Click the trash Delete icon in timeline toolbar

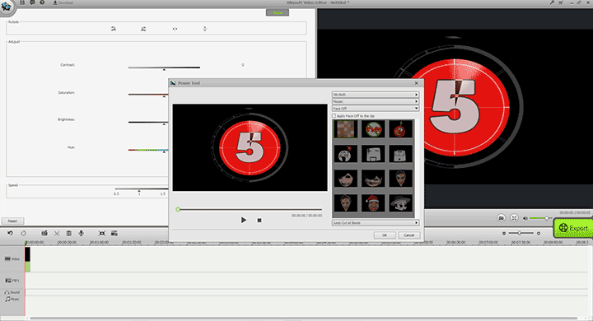pos(69,233)
